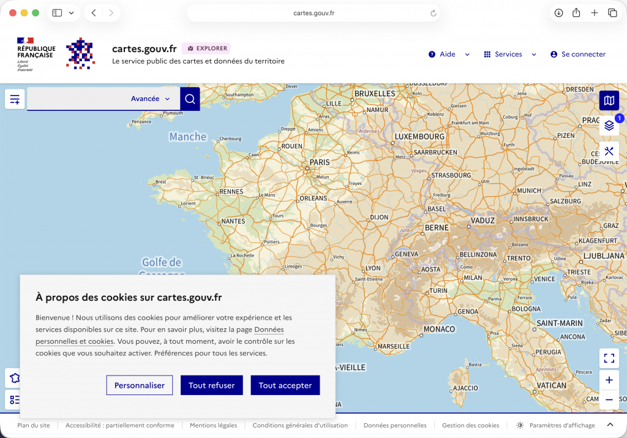Click inside the map search field
Image resolution: width=627 pixels, height=438 pixels.
coord(77,99)
